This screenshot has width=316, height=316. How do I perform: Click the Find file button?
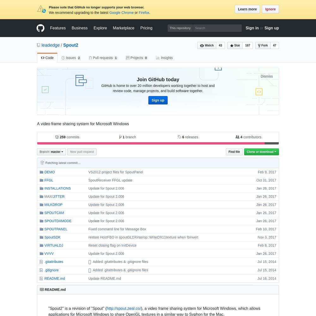[234, 152]
